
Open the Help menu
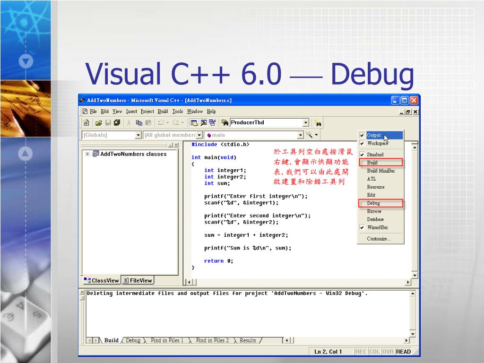[211, 112]
